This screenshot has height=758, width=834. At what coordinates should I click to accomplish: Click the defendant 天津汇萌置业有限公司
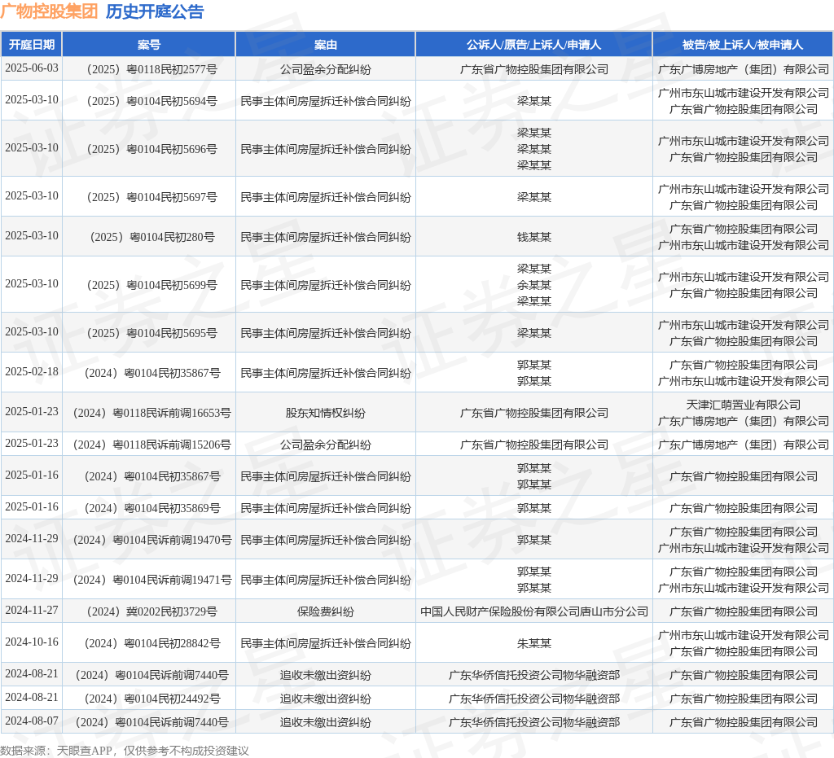click(743, 405)
